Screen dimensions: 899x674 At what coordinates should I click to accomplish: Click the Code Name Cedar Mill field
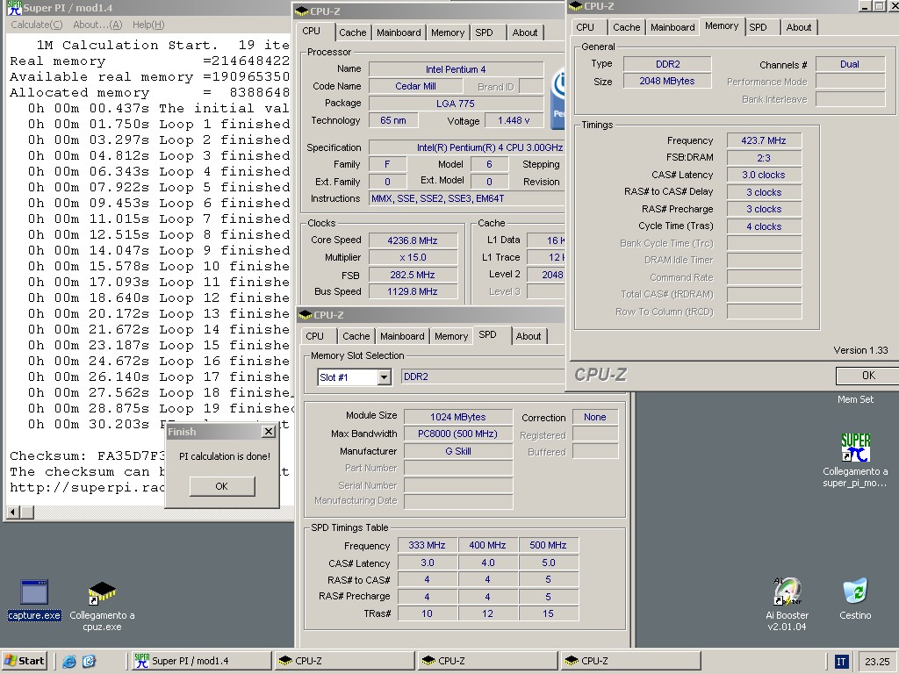[x=415, y=86]
